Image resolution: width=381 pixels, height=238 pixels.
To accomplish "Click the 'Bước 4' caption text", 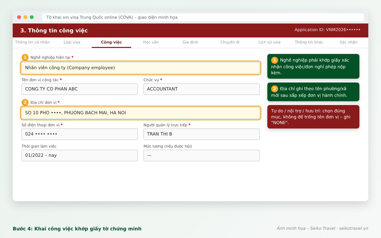I will pos(77,229).
